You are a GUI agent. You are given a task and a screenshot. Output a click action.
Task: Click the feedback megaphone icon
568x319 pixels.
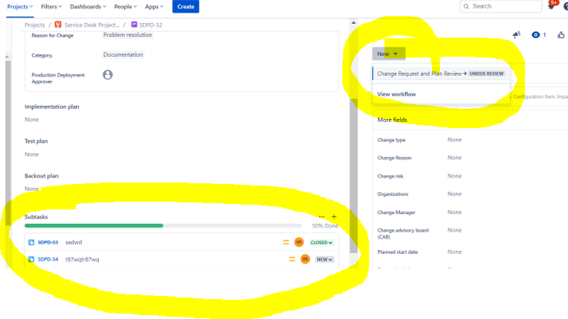click(517, 35)
